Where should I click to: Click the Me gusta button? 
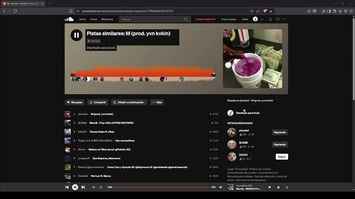75,102
